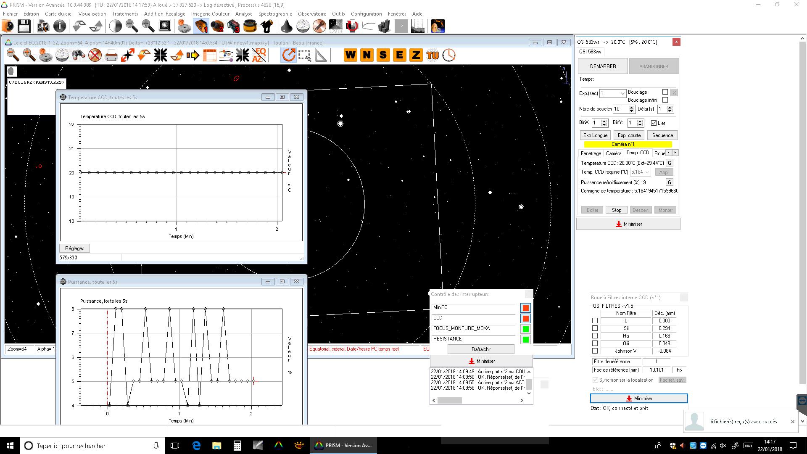Screen dimensions: 807x454
Task: Click the Rafraichir button
Action: (481, 349)
